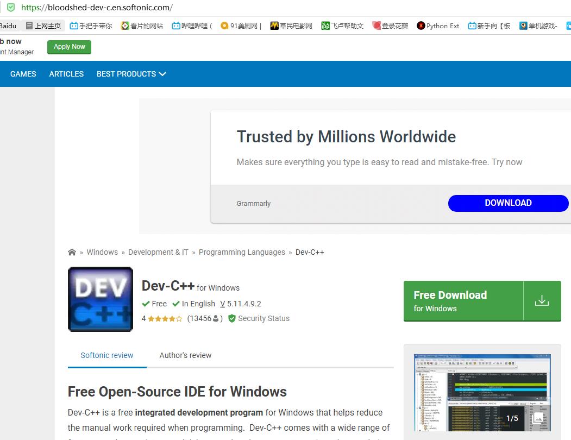The width and height of the screenshot is (571, 440).
Task: Open the 91美剧网 bookmark
Action: [241, 26]
